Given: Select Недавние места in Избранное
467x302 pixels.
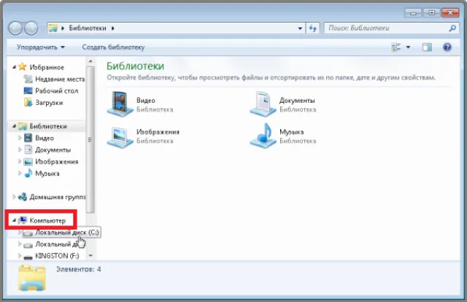Looking at the screenshot, I should pos(60,79).
